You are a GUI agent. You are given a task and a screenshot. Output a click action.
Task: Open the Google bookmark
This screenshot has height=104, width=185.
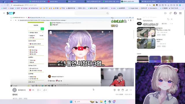(11, 8)
